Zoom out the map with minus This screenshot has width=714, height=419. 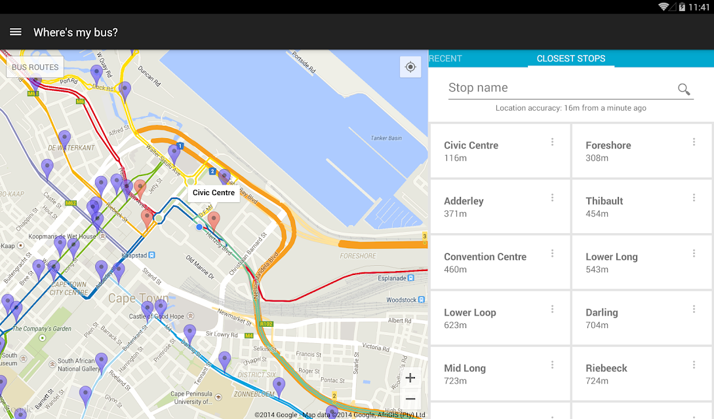410,399
